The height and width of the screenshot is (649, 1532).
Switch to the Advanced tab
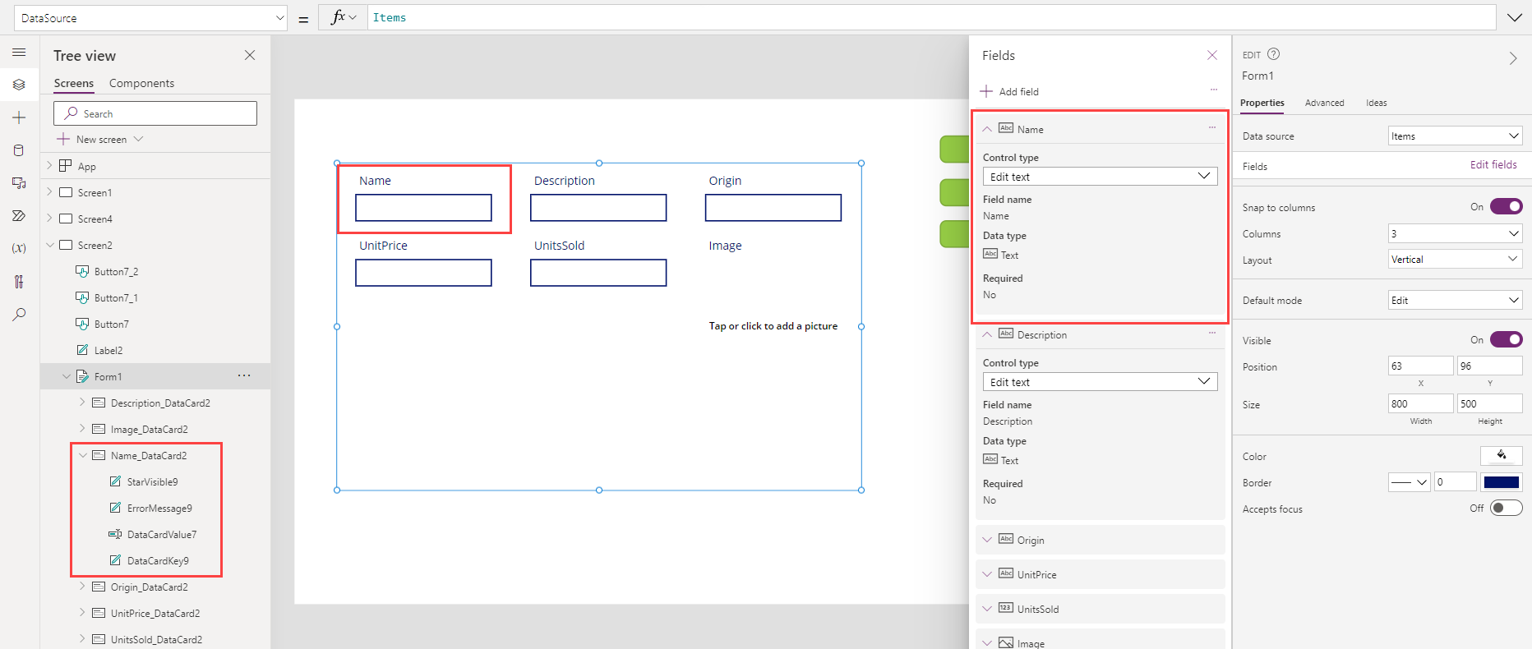1324,103
